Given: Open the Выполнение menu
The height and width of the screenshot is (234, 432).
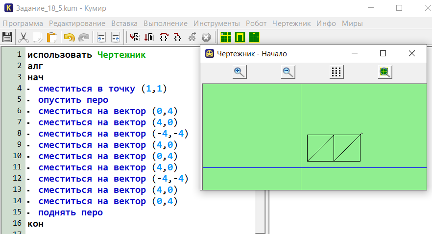Looking at the screenshot, I should point(166,23).
